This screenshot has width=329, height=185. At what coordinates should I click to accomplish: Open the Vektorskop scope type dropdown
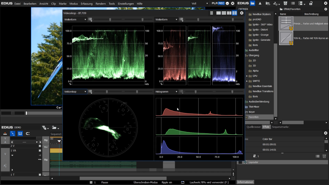[x=75, y=92]
